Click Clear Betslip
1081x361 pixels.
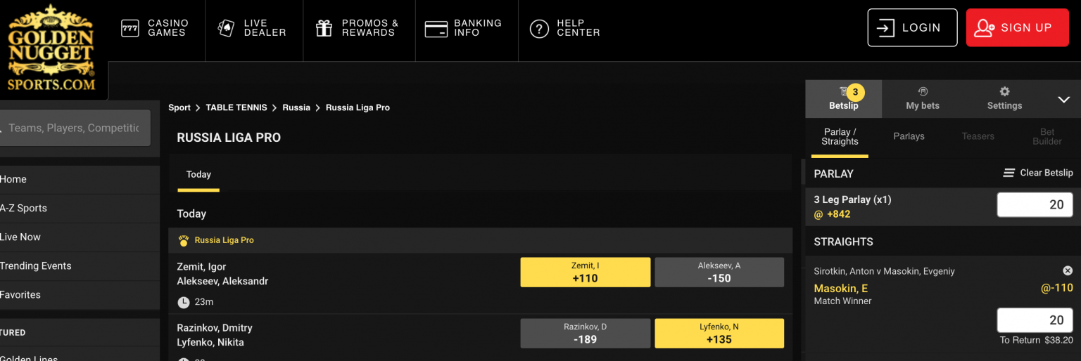1038,173
